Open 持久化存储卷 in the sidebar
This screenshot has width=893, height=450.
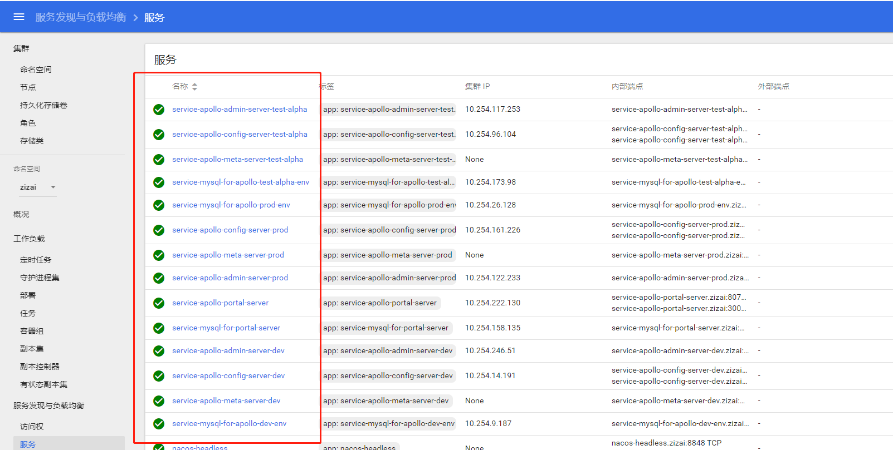[x=43, y=105]
